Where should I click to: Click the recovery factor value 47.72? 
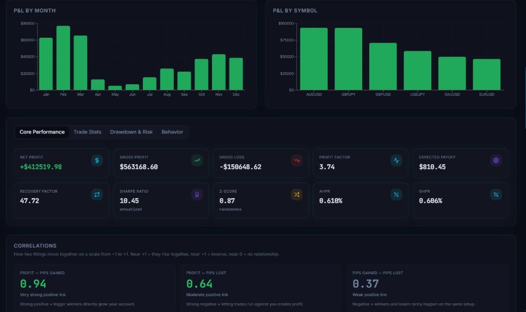click(30, 201)
